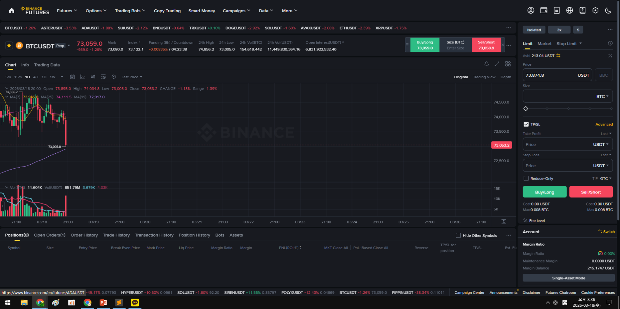620x309 pixels.
Task: Open the Position History tab
Action: click(194, 235)
